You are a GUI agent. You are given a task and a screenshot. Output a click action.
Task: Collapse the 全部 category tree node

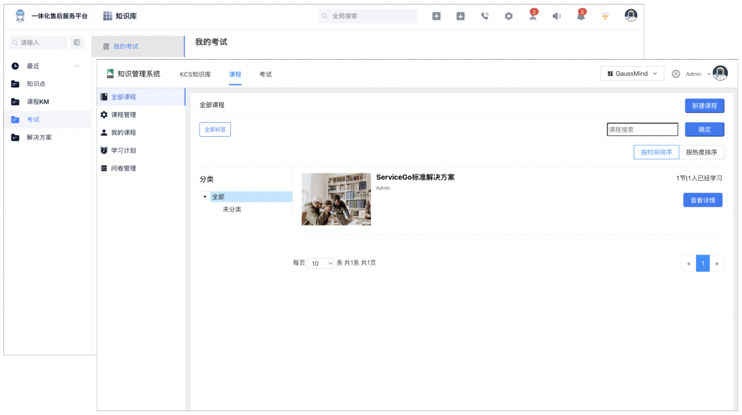point(205,196)
